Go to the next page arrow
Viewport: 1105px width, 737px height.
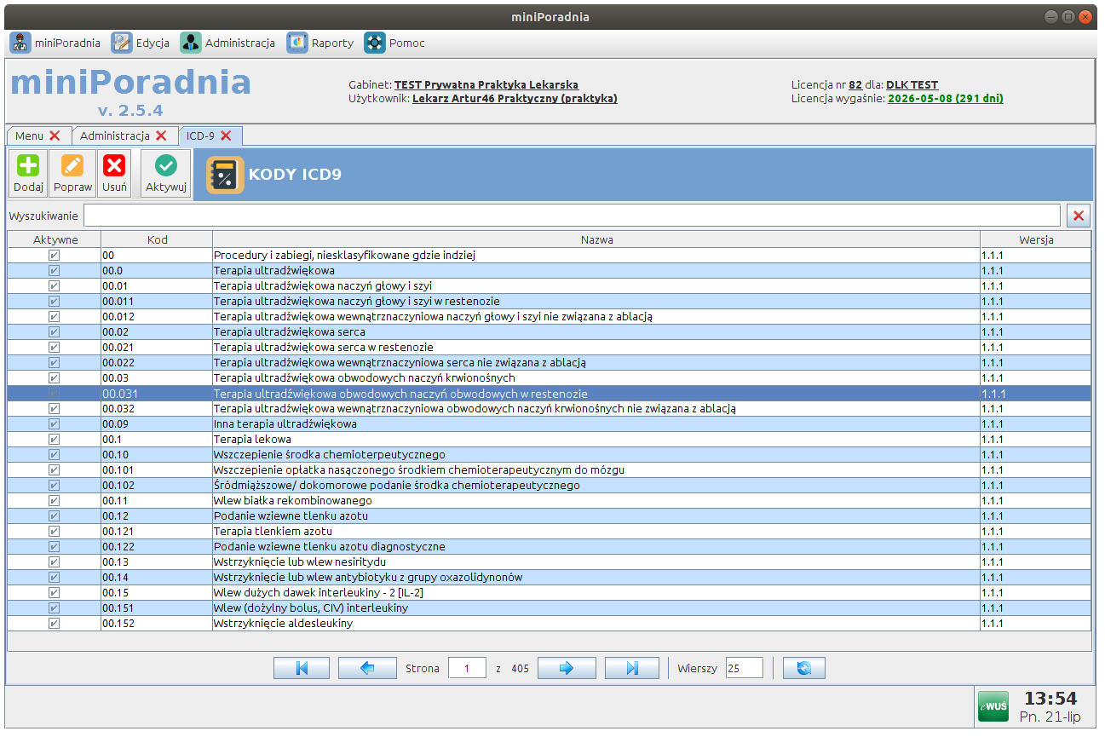(567, 668)
